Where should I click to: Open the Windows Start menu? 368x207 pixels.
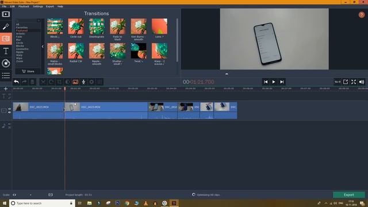[x=5, y=203]
